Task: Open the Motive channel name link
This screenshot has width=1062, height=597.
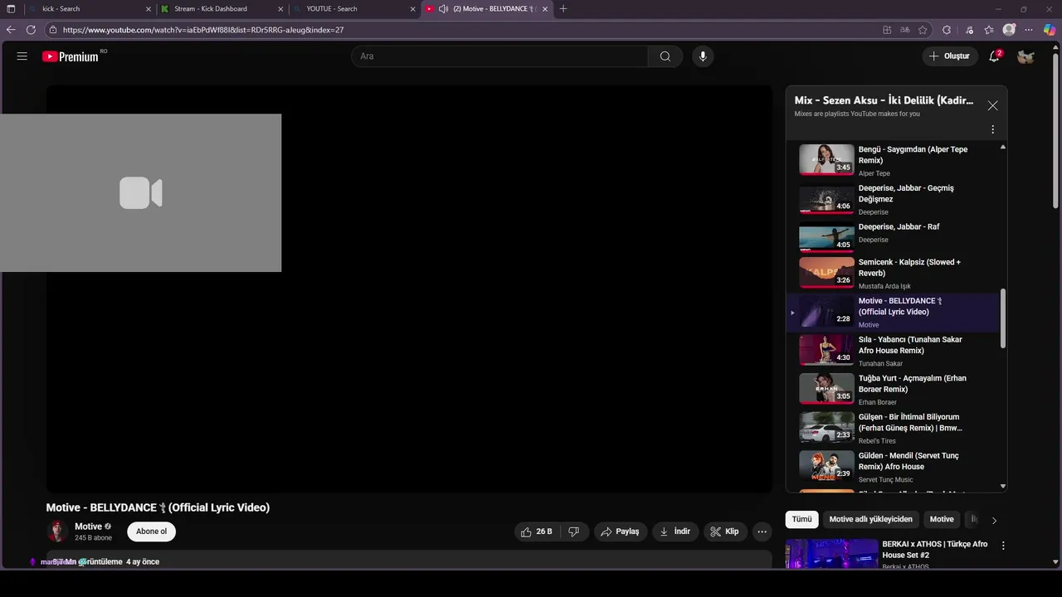Action: (x=88, y=527)
